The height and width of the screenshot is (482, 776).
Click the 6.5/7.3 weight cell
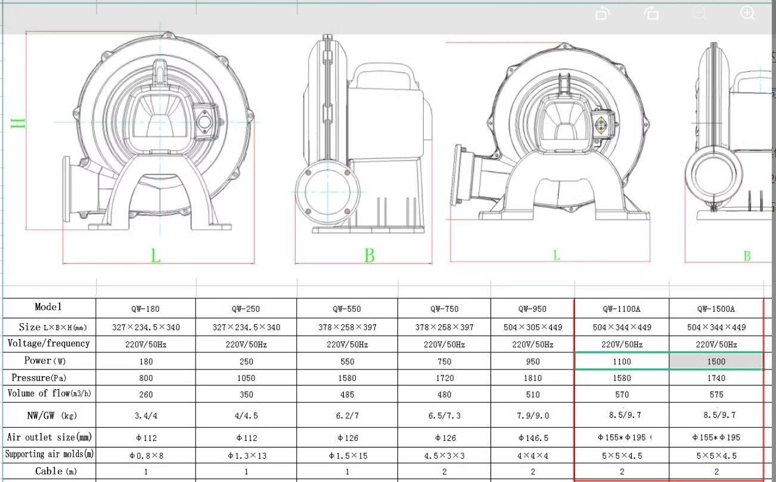444,415
